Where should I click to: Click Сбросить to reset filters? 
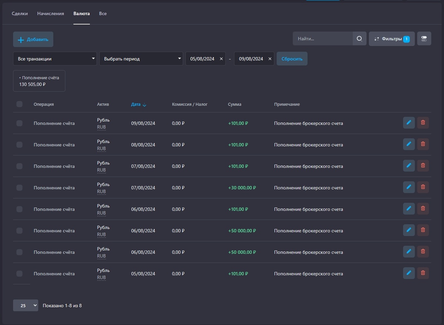click(x=292, y=58)
